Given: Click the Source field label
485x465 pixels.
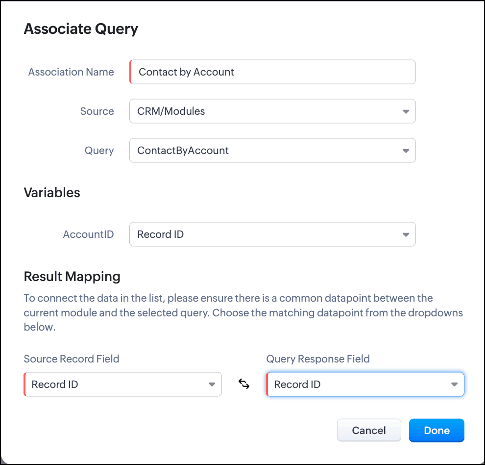Looking at the screenshot, I should coord(97,111).
